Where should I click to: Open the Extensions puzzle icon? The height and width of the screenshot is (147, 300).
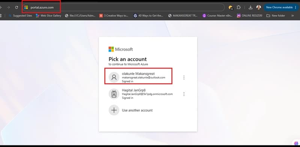(x=238, y=7)
